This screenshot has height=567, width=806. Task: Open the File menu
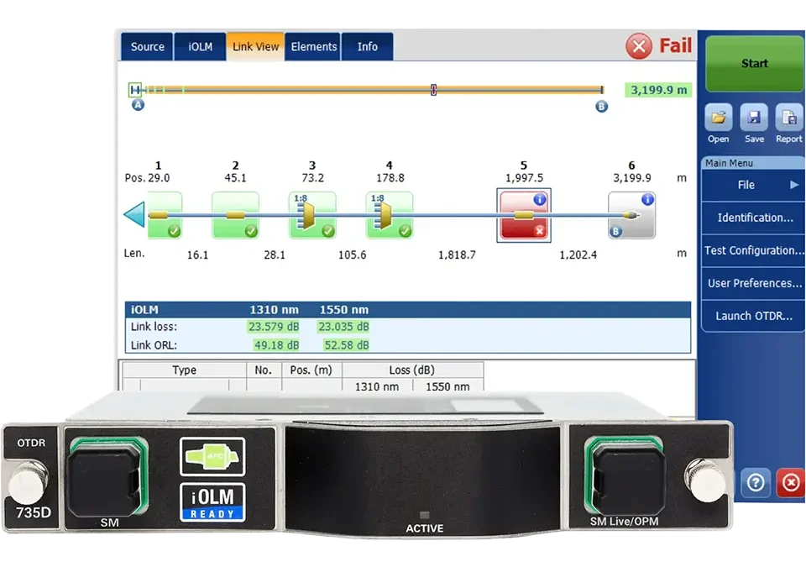coord(753,186)
